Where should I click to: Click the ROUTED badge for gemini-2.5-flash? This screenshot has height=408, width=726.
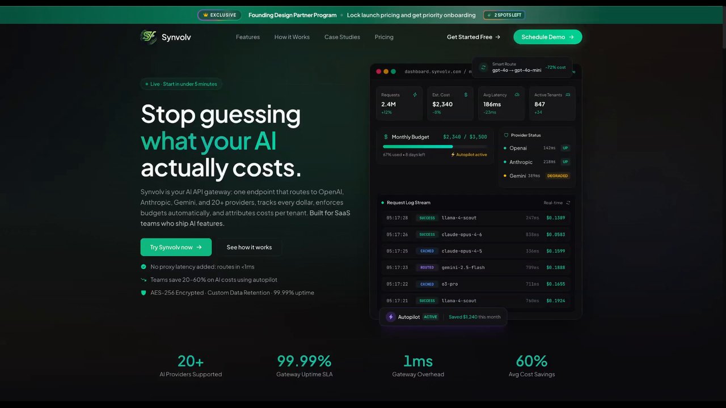[427, 267]
